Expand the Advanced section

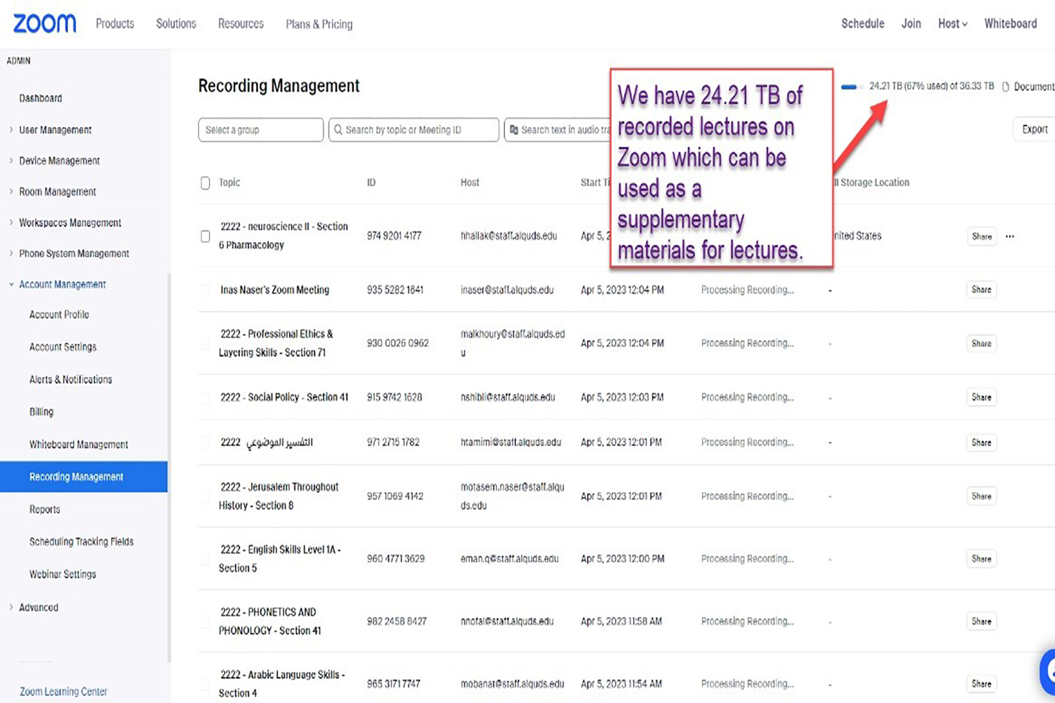click(x=38, y=607)
